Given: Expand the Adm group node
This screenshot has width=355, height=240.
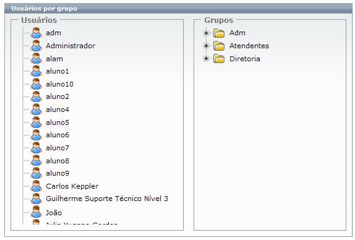Looking at the screenshot, I should pos(206,33).
